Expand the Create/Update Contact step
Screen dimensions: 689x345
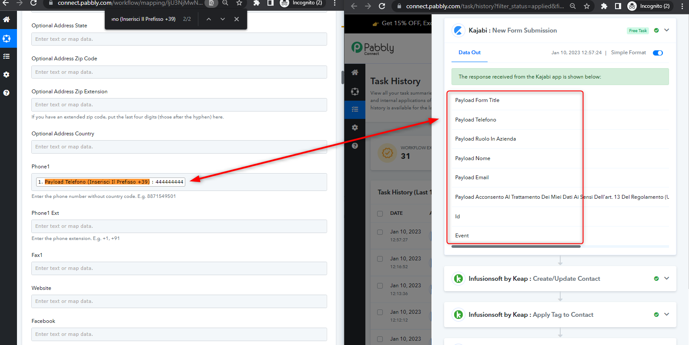666,279
